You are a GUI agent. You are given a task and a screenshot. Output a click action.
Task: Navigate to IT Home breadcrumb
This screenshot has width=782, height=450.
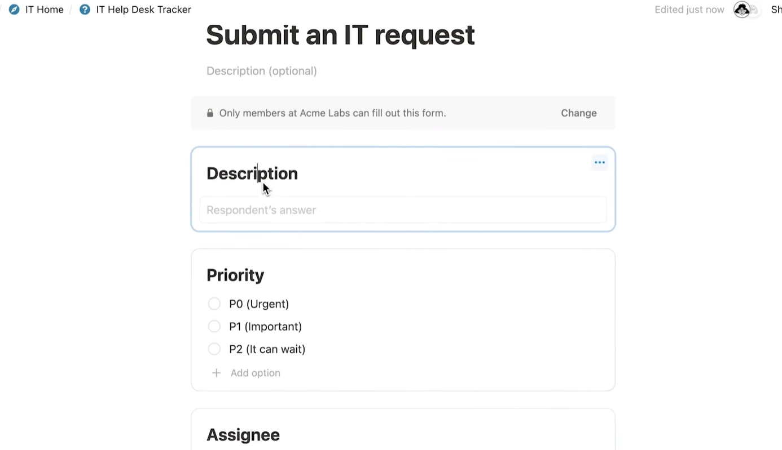44,10
